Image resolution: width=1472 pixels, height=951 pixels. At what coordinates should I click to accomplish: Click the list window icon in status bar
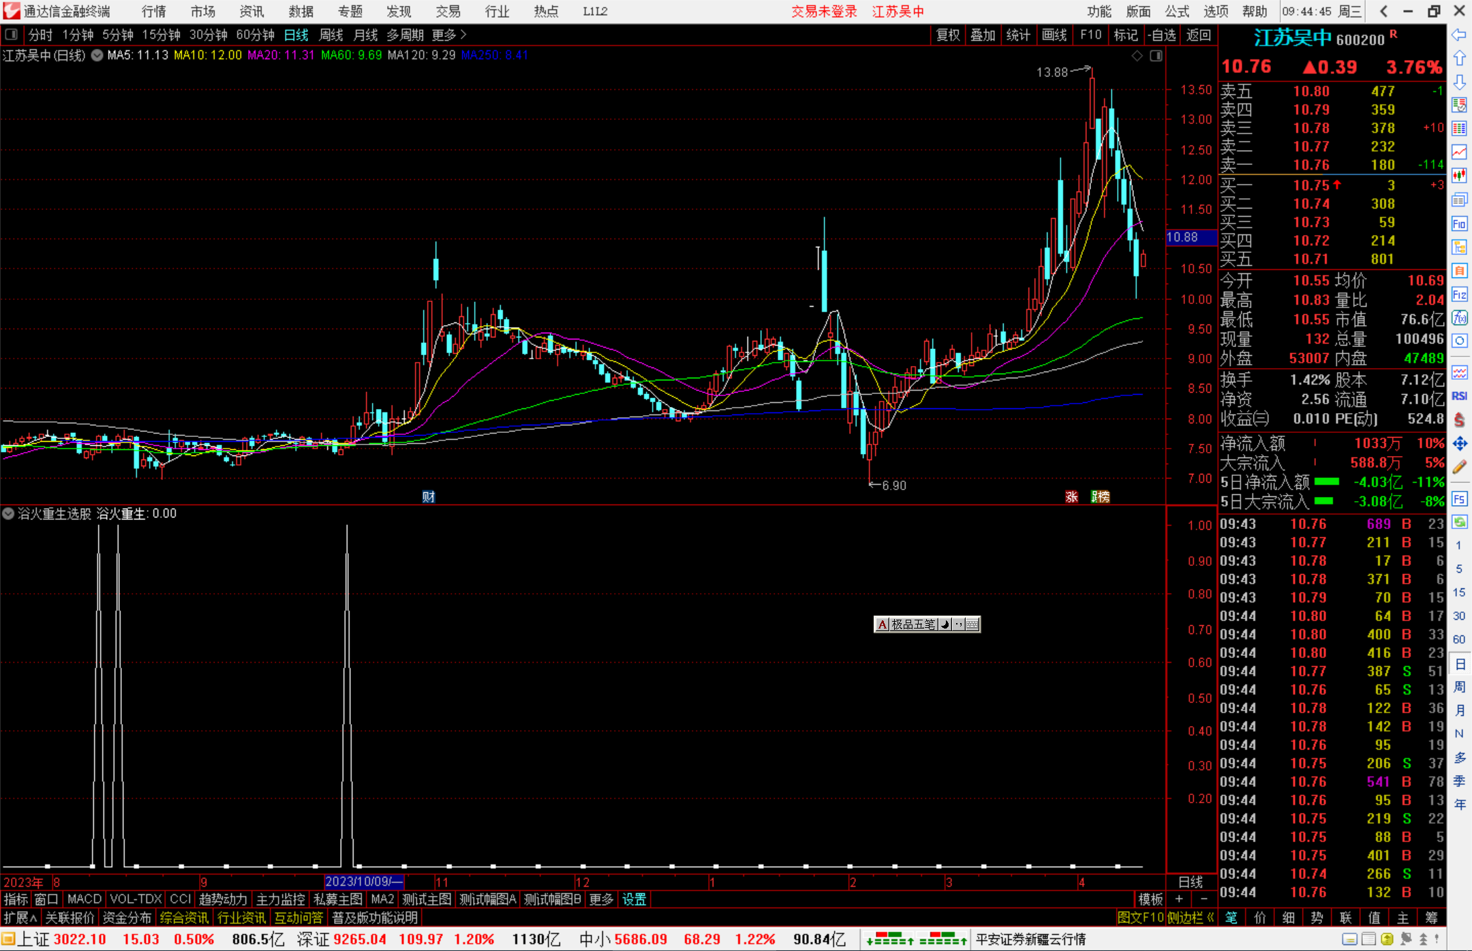[1368, 939]
